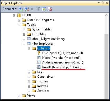Click the Address column icon

pos(39,62)
